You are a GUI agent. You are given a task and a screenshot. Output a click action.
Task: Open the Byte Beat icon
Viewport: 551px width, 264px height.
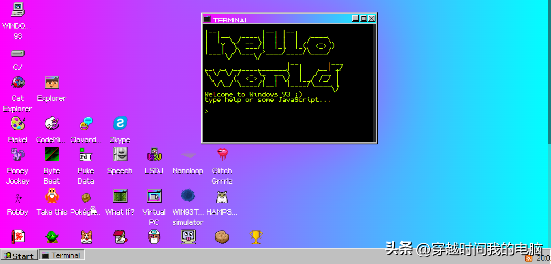tap(52, 154)
